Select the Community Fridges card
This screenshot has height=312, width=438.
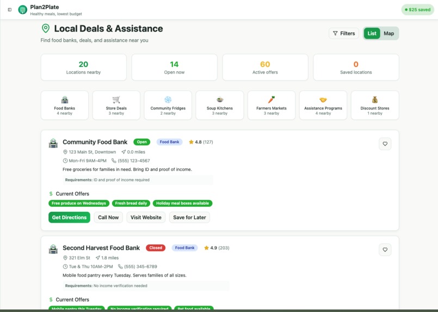pyautogui.click(x=168, y=105)
